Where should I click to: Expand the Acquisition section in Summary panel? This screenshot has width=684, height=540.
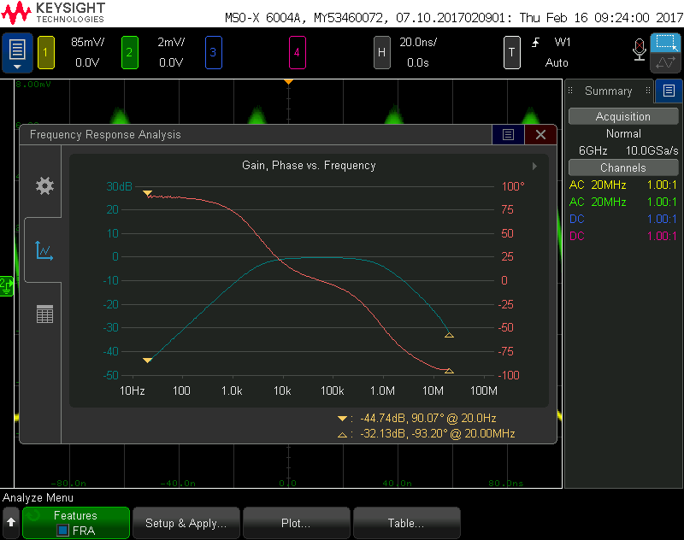pyautogui.click(x=622, y=116)
